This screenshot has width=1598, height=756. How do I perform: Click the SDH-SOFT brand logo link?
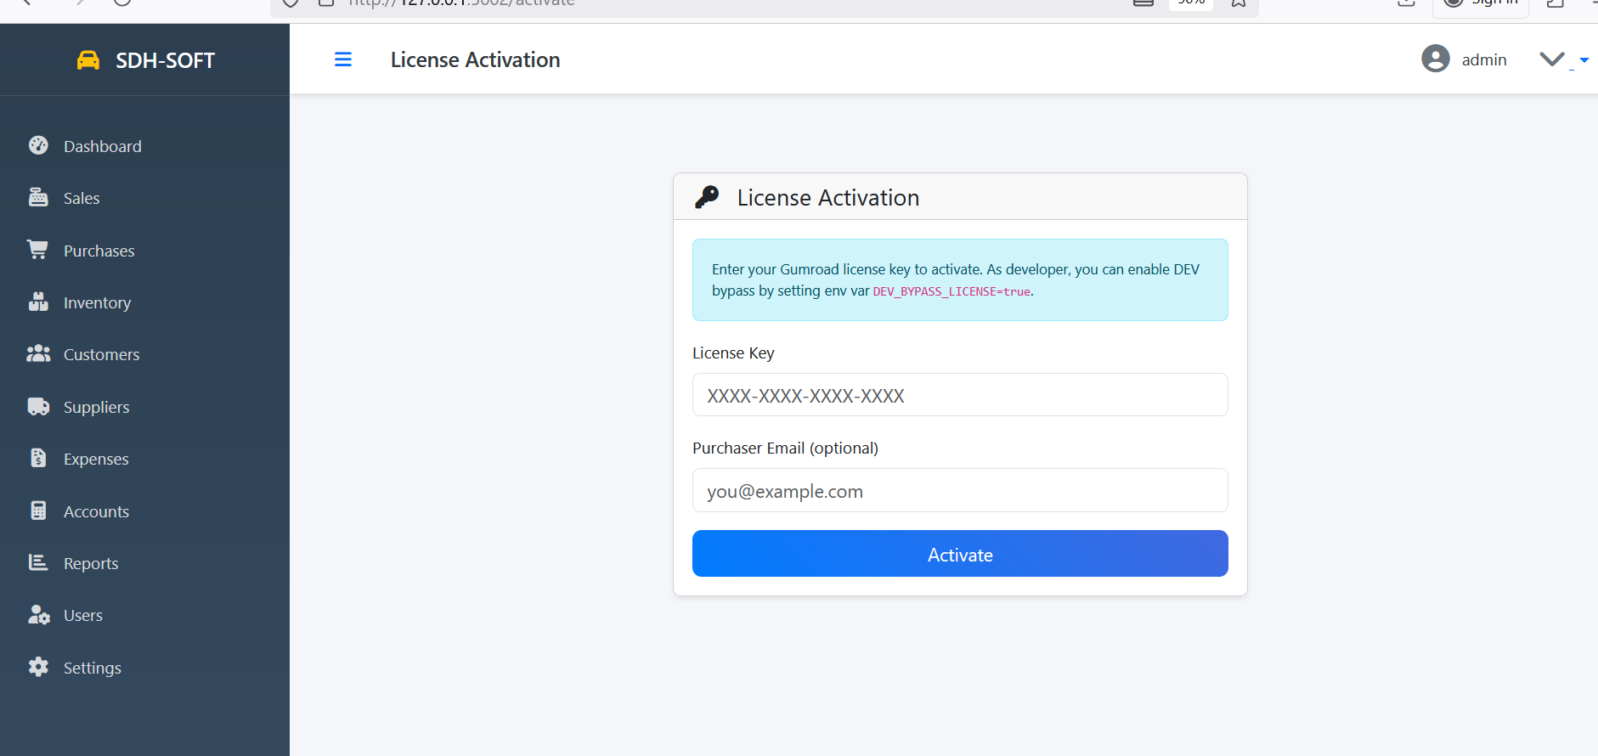pos(146,60)
